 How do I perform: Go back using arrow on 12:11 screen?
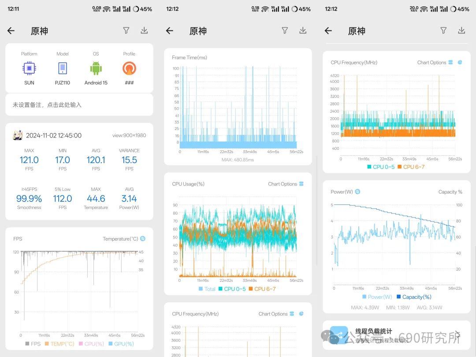click(x=11, y=31)
